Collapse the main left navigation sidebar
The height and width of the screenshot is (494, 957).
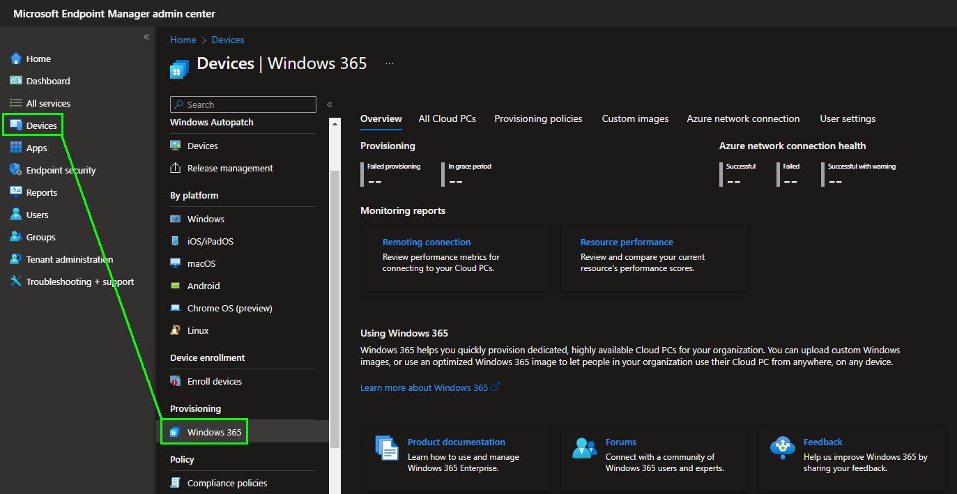point(146,37)
